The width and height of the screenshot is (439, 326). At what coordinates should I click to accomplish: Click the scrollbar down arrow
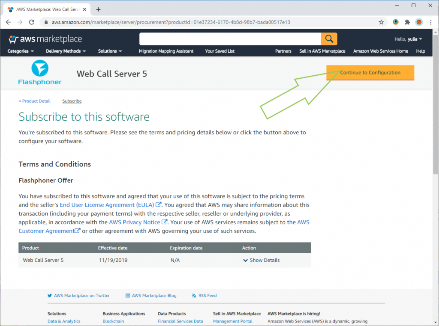[x=436, y=323]
